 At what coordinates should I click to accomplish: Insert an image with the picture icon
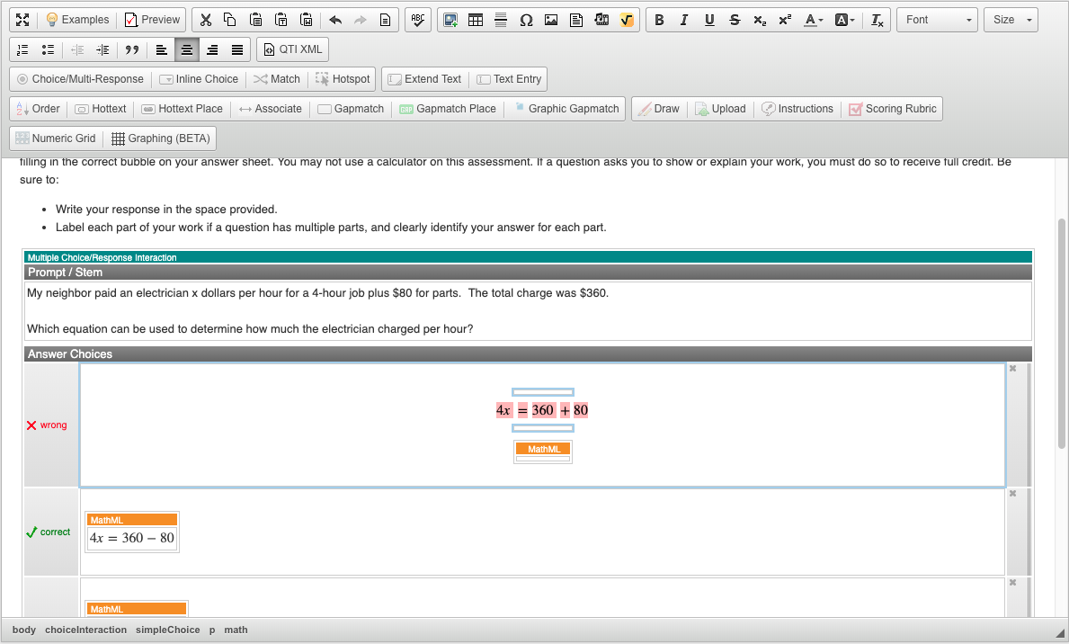click(x=551, y=20)
